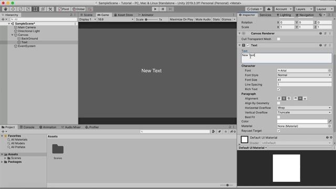
Task: Switch to the Asset Store tab
Action: pyautogui.click(x=123, y=15)
